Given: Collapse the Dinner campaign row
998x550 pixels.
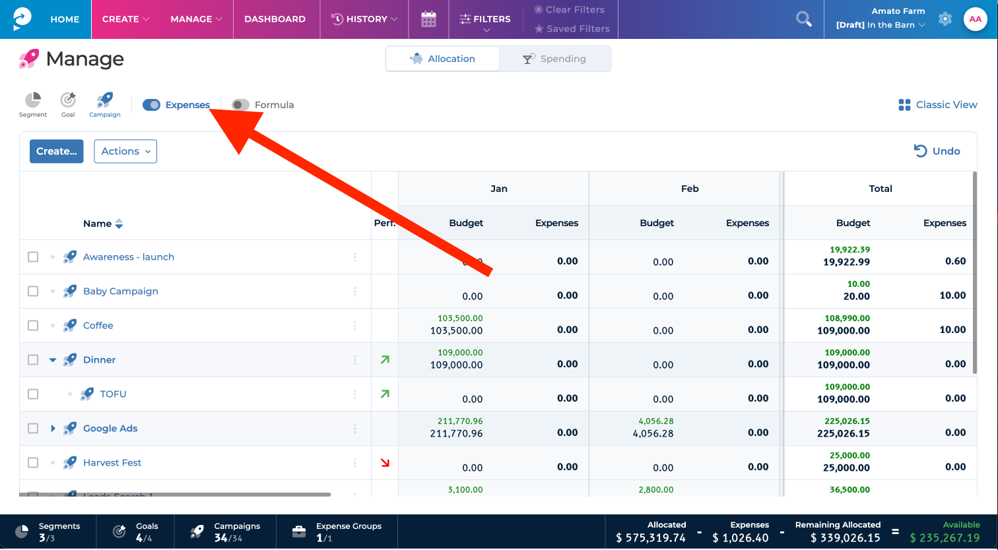Looking at the screenshot, I should tap(53, 360).
